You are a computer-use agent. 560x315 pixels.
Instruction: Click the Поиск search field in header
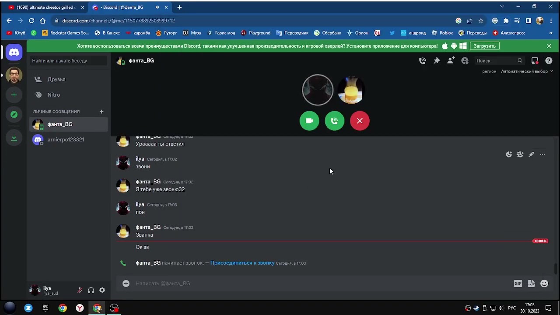pos(499,61)
